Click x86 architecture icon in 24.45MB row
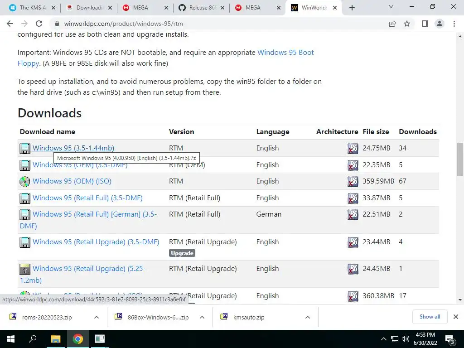The width and height of the screenshot is (464, 348). [x=353, y=269]
